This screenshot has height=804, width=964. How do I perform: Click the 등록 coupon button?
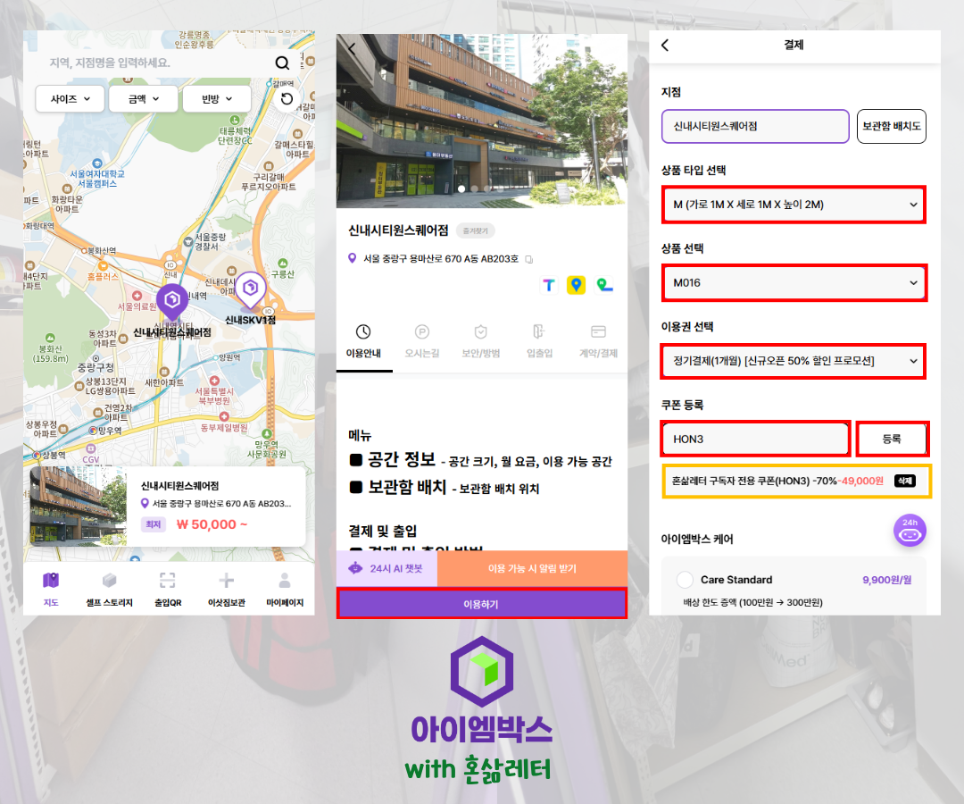coord(892,440)
